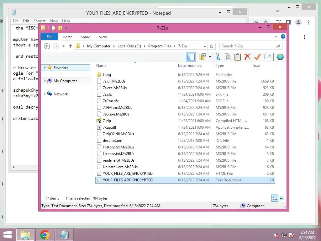Open the File ribbon tab

tap(50, 37)
